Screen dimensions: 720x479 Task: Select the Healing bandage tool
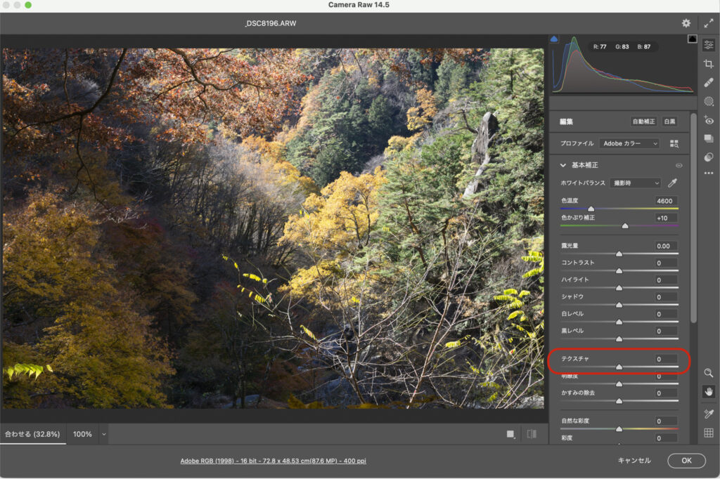[x=709, y=83]
